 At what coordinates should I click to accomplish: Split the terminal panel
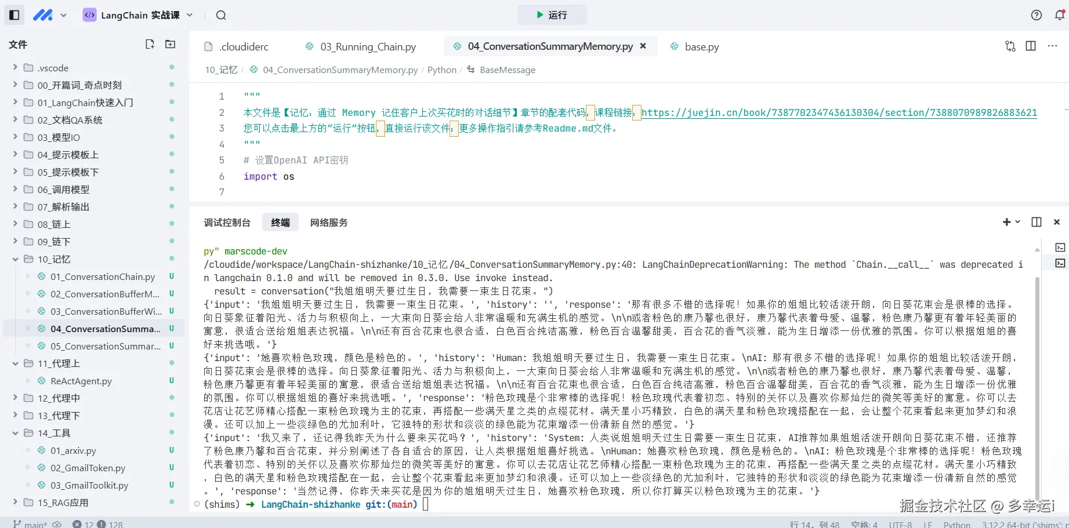point(1037,222)
